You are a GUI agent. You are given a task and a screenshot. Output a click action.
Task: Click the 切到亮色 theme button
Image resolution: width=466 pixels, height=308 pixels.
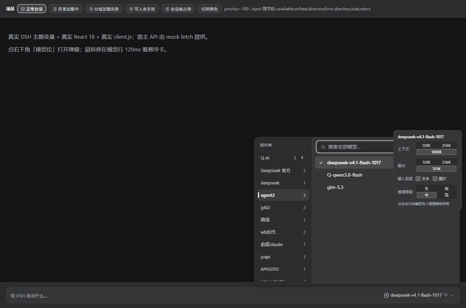210,9
